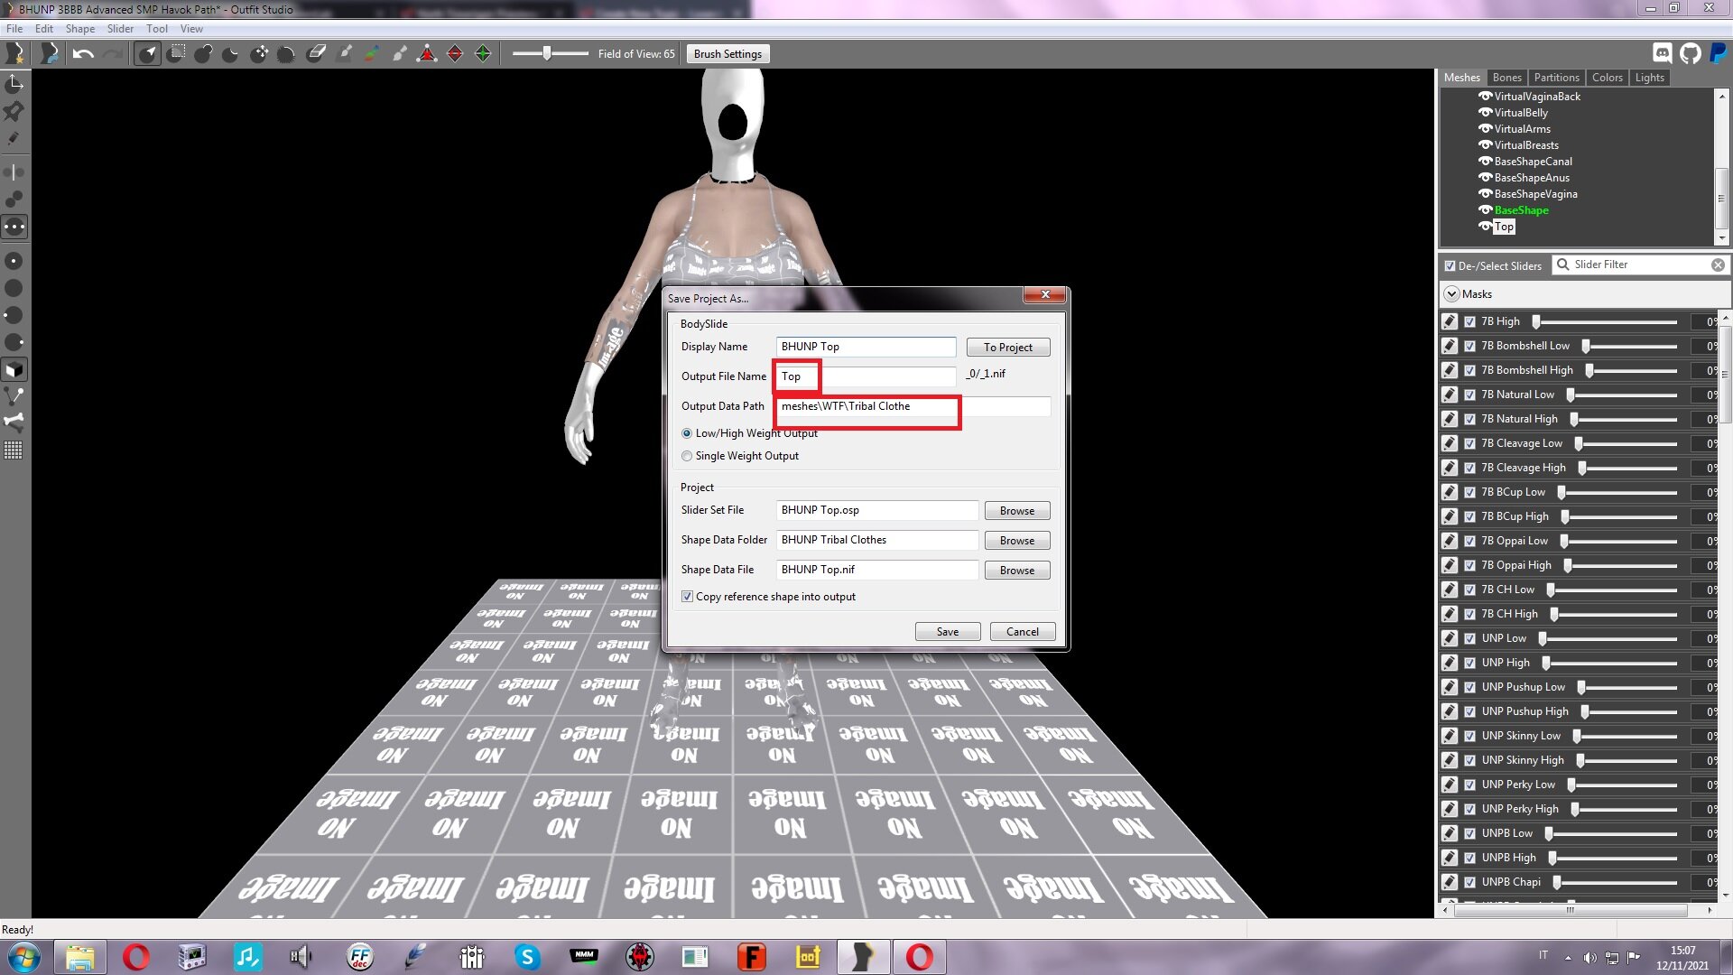Select the VirtualArms mesh in the list

tap(1522, 129)
